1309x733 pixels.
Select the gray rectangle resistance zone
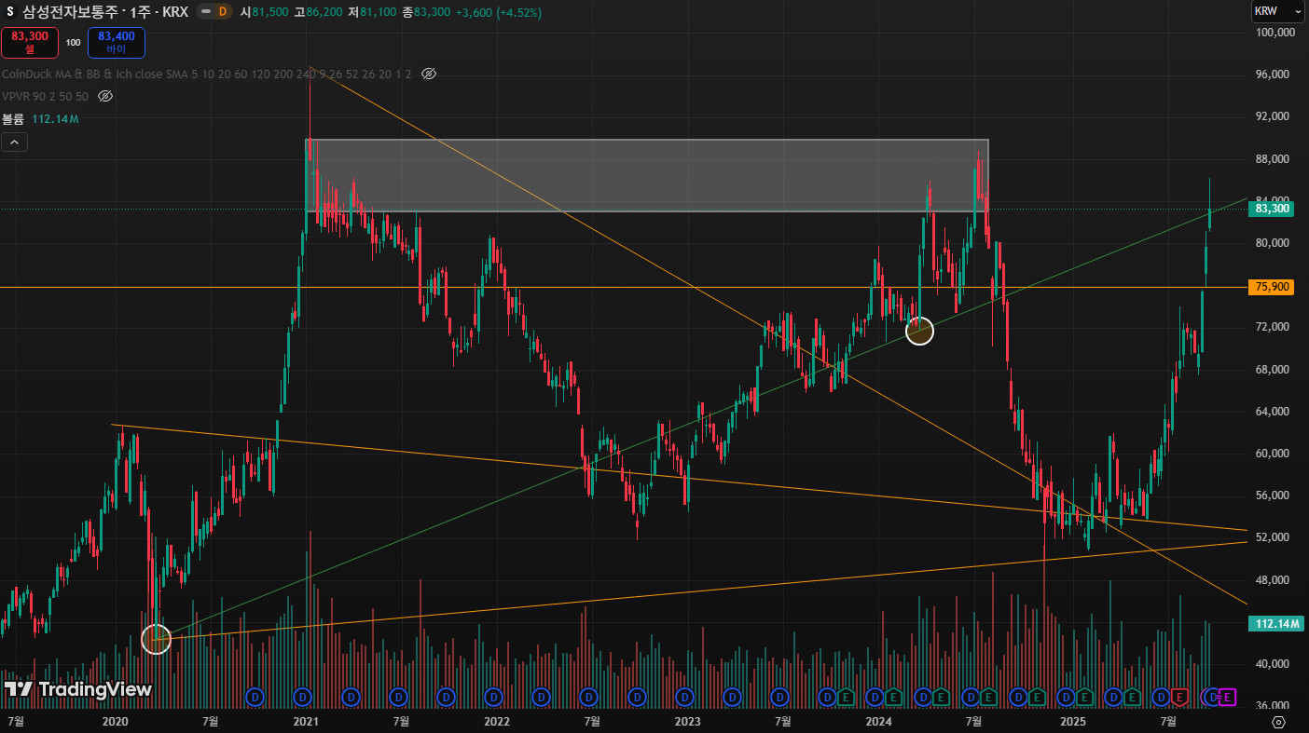(x=645, y=175)
